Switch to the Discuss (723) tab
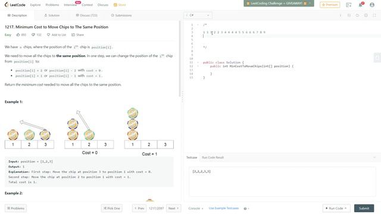 pos(86,15)
